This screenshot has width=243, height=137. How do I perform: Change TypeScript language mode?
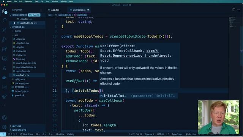pyautogui.click(x=177, y=134)
